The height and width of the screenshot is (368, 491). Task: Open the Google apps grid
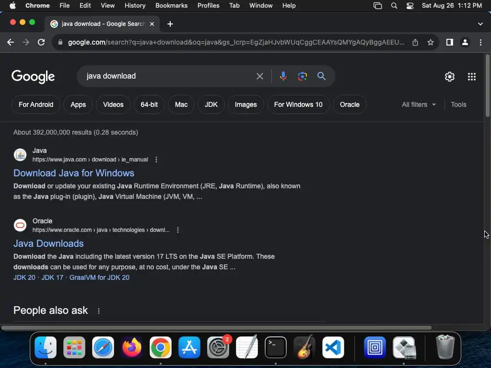[472, 77]
